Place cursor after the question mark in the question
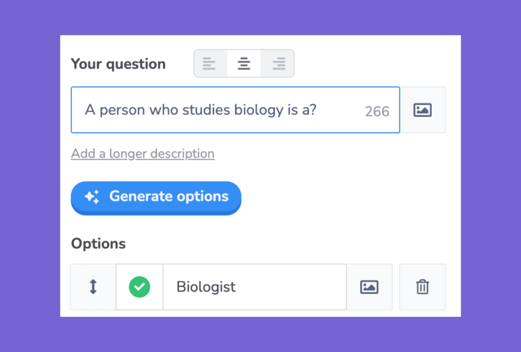Image resolution: width=521 pixels, height=352 pixels. point(317,110)
